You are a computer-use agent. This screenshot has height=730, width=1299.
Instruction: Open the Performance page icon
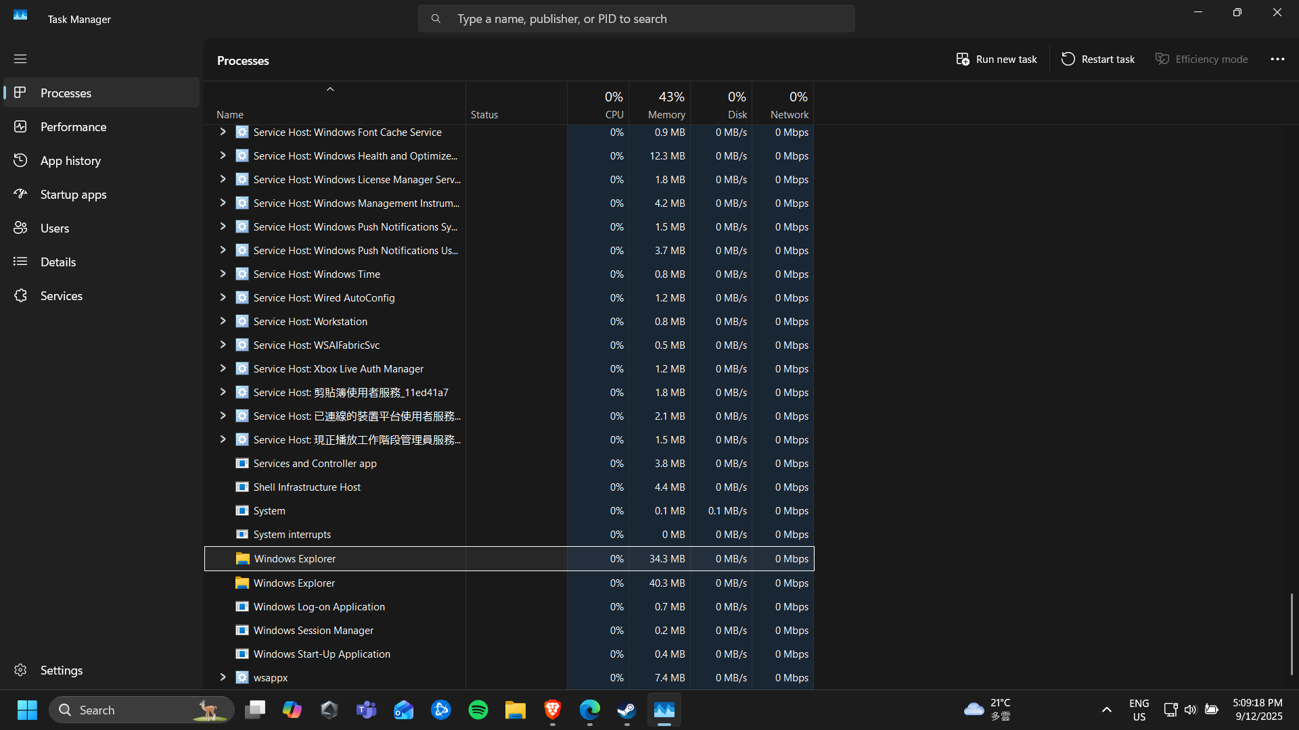pos(20,126)
